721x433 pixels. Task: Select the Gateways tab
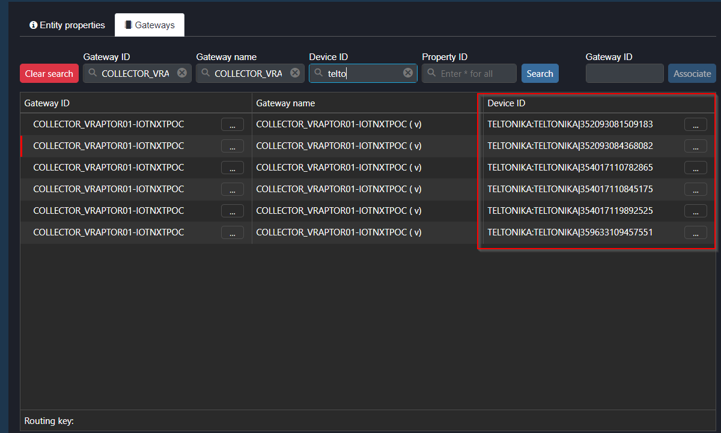click(150, 25)
